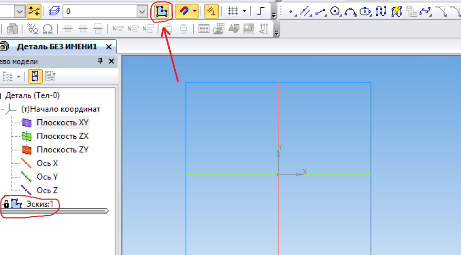This screenshot has width=461, height=255.
Task: Pin the model tree panel
Action: tap(100, 61)
